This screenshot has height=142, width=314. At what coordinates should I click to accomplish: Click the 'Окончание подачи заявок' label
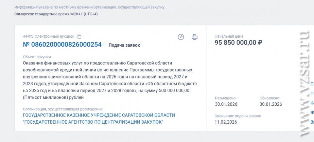(237, 116)
